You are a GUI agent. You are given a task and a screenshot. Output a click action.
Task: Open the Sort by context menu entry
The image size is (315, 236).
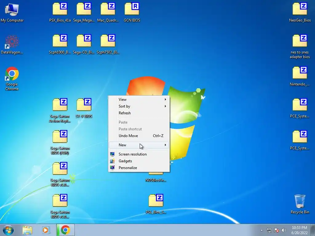pyautogui.click(x=139, y=106)
